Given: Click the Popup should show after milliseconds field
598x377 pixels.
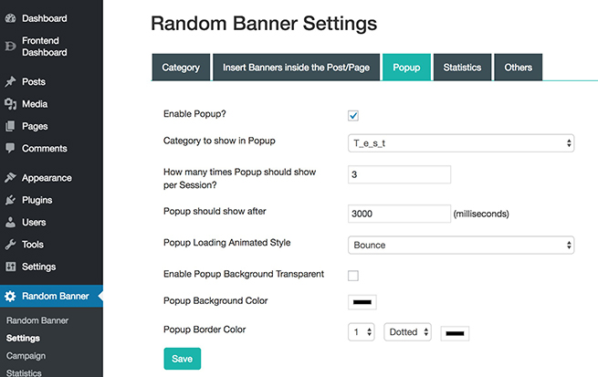Looking at the screenshot, I should [399, 214].
